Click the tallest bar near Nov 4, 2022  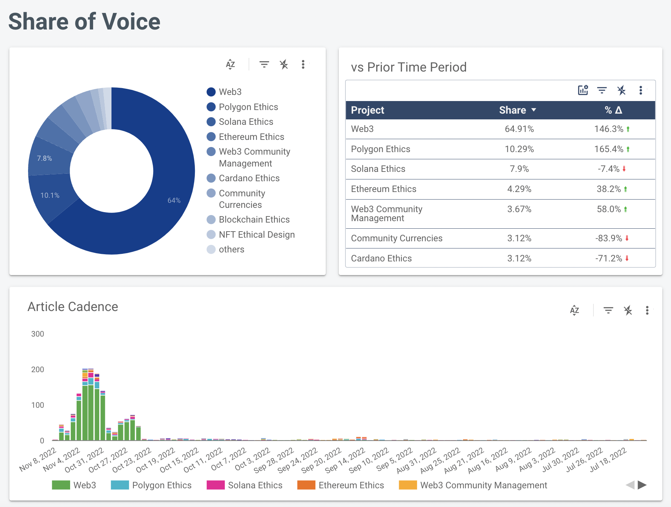(x=85, y=405)
